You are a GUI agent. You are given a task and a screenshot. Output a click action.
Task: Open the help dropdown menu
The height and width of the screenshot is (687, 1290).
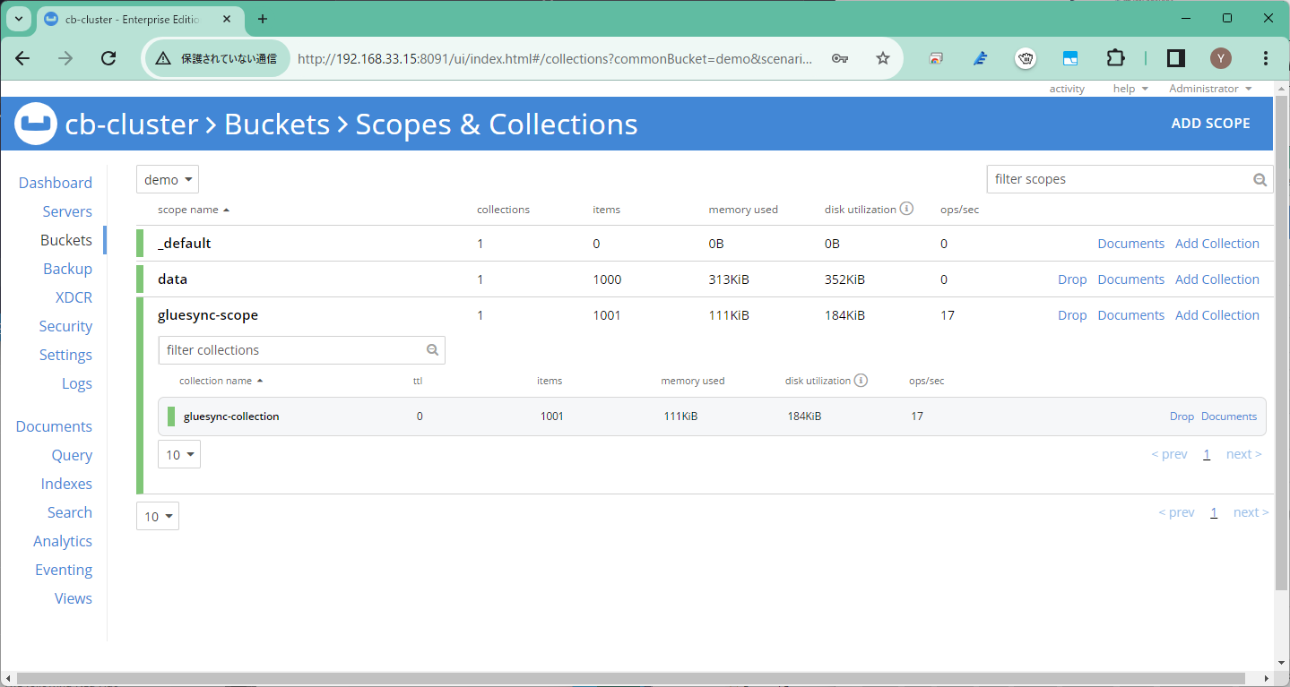coord(1130,89)
